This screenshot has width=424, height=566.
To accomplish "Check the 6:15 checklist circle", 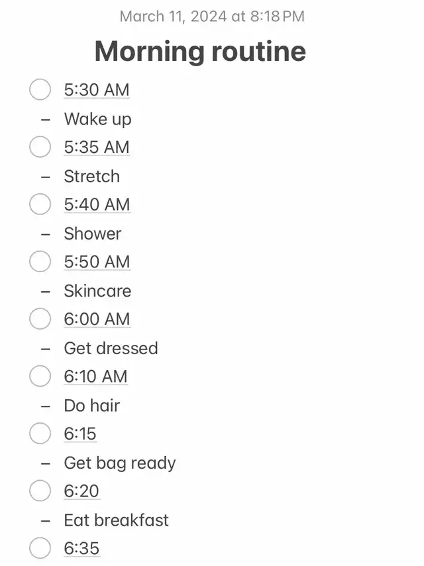I will [40, 433].
